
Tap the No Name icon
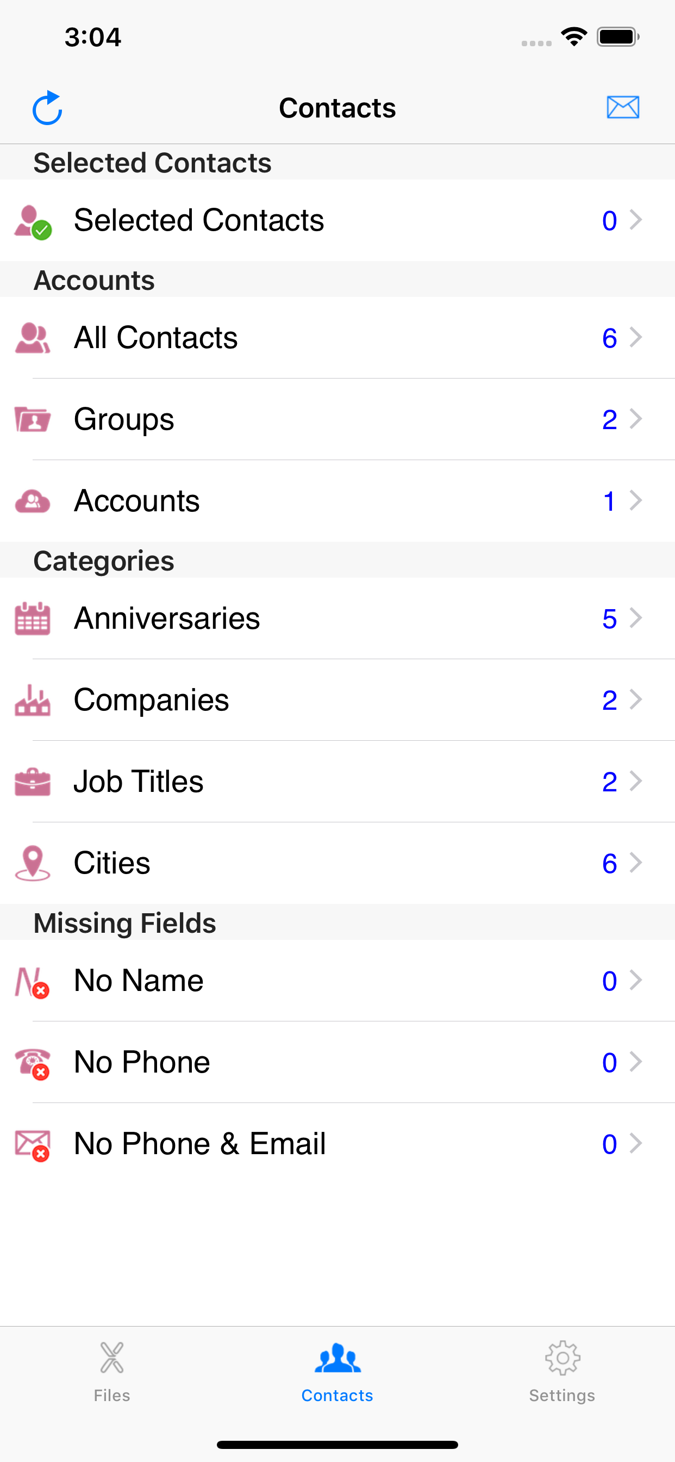pyautogui.click(x=32, y=981)
